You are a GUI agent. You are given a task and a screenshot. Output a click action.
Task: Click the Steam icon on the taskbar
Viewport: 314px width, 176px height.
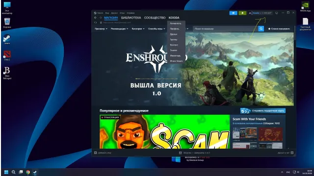click(35, 172)
